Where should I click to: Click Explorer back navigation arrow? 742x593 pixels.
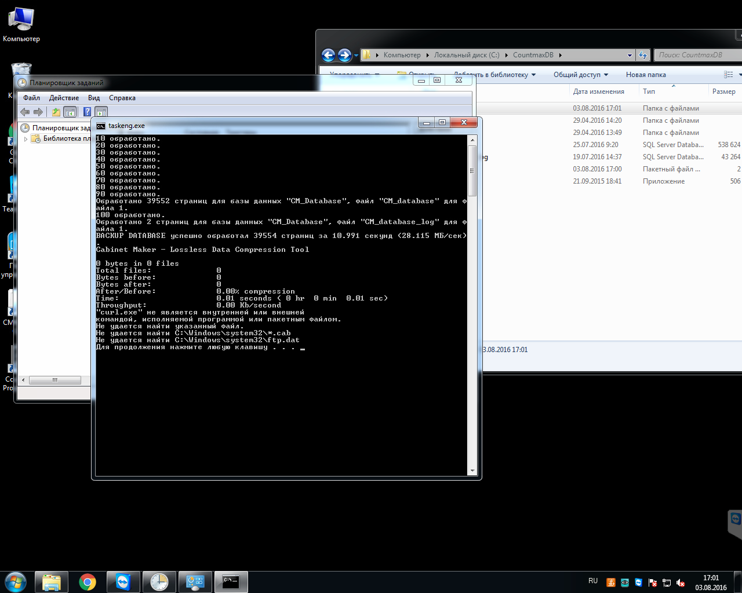(x=329, y=55)
